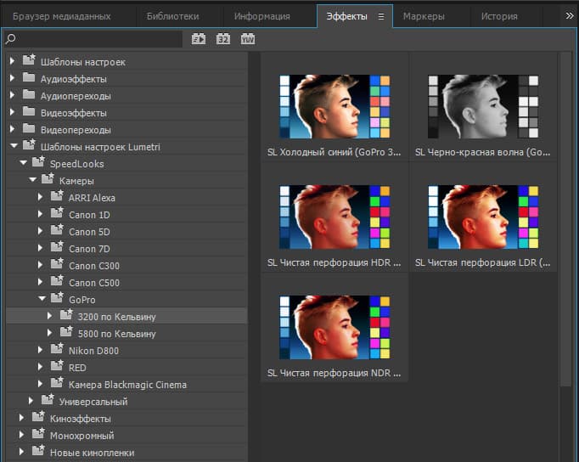
Task: Toggle the YUV effects filter icon
Action: click(247, 38)
